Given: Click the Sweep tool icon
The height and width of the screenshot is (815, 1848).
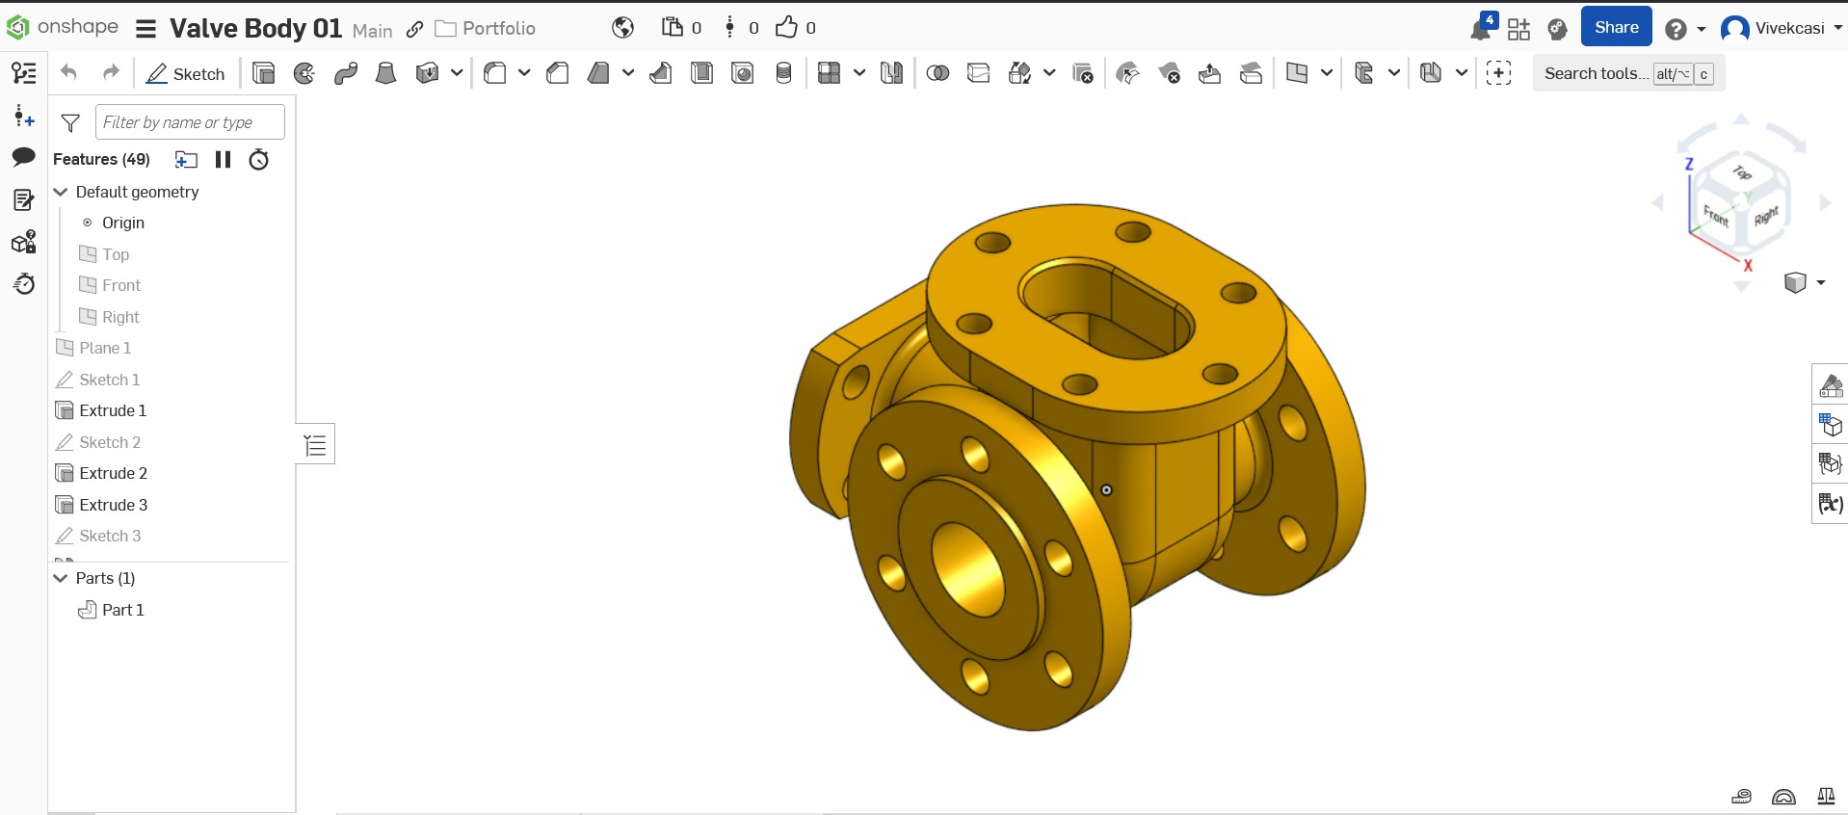Looking at the screenshot, I should pyautogui.click(x=346, y=73).
